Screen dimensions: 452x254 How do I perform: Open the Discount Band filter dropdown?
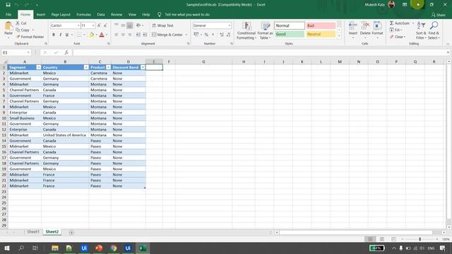(143, 68)
